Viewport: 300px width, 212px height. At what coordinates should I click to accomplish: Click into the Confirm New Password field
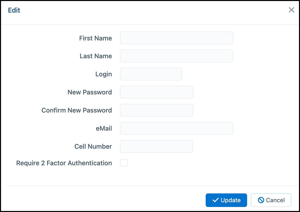point(156,110)
